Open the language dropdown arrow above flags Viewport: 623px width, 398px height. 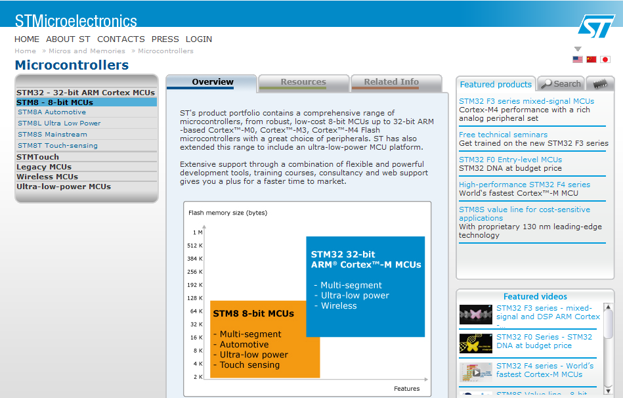tap(578, 49)
